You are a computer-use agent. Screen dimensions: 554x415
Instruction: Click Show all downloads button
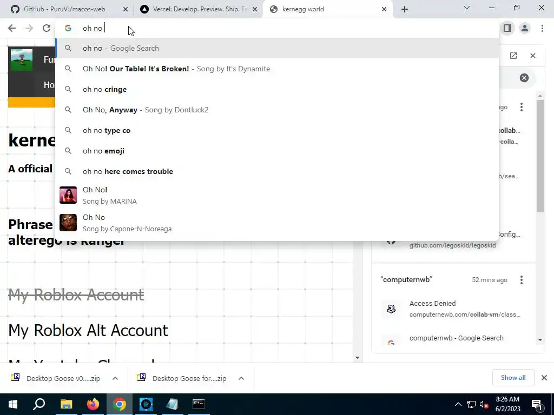pos(513,378)
